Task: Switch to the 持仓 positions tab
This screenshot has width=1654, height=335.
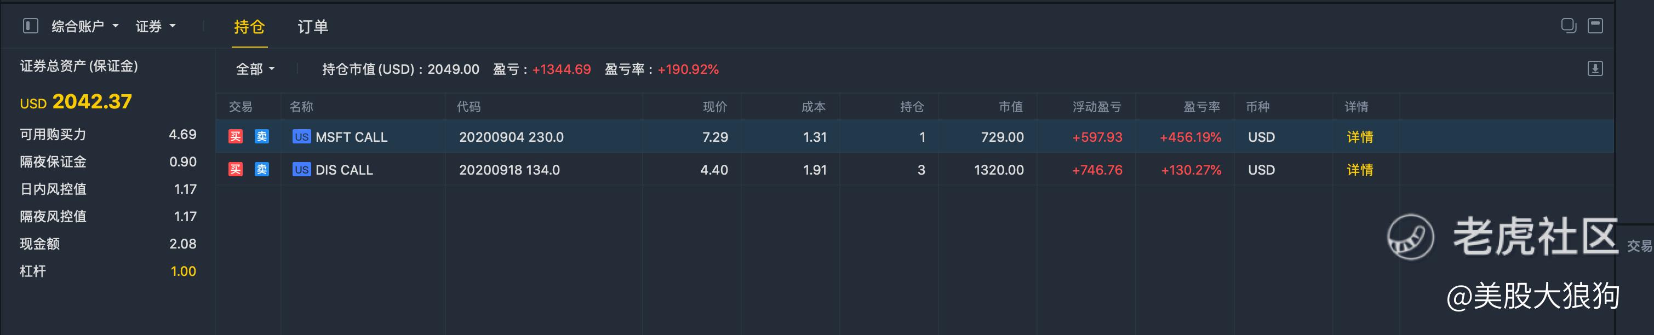Action: point(249,27)
